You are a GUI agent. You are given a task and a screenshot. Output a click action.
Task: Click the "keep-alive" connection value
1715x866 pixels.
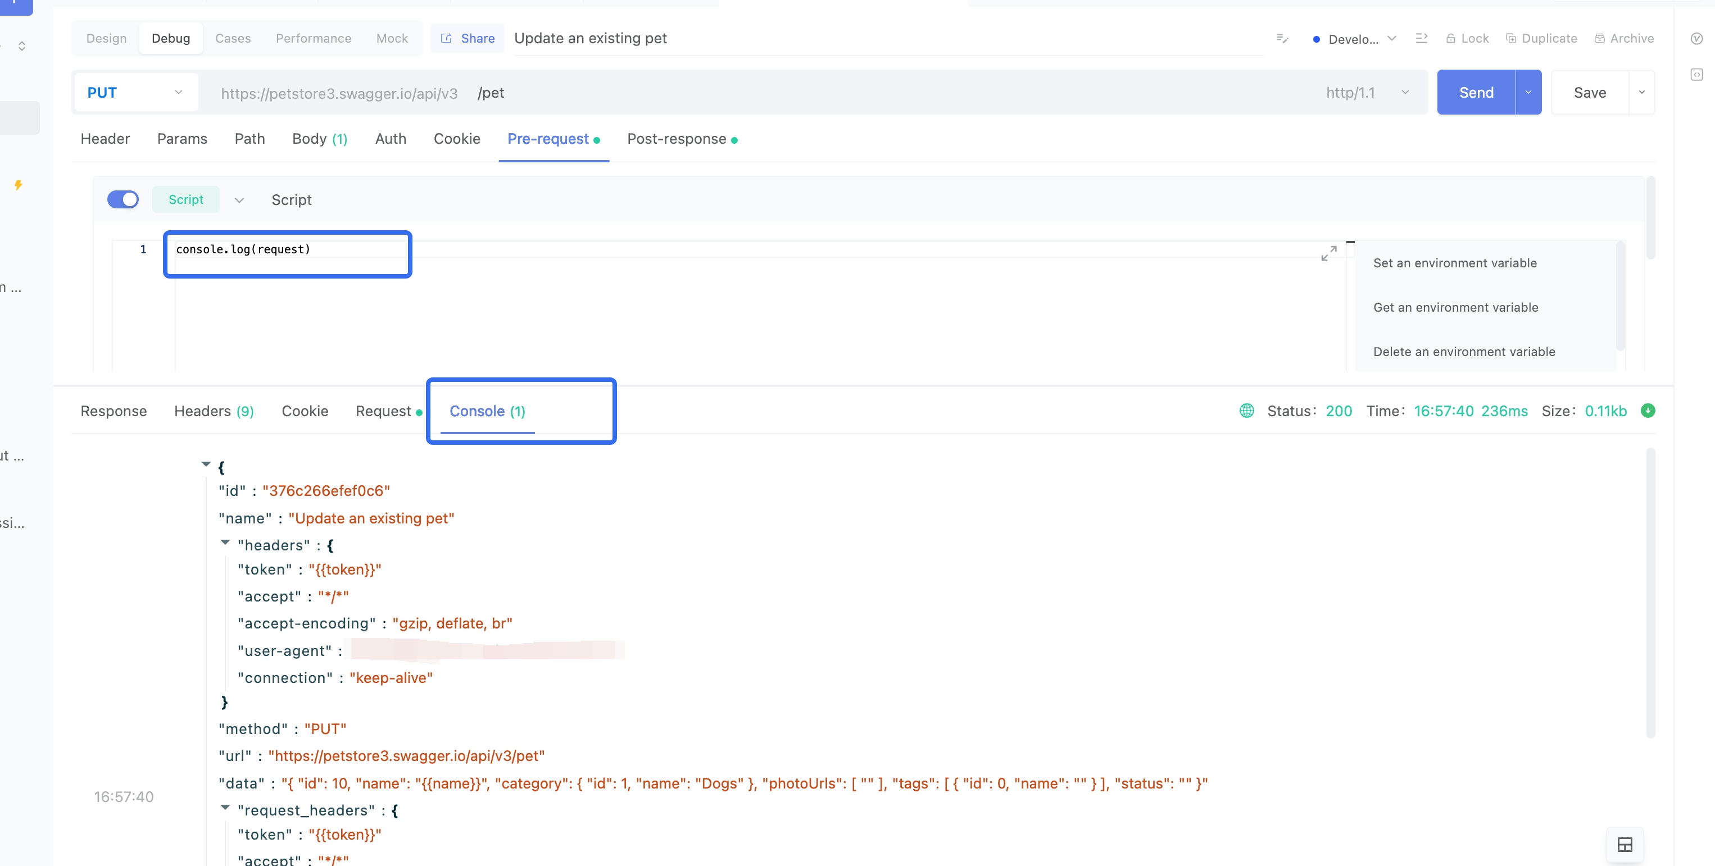391,678
